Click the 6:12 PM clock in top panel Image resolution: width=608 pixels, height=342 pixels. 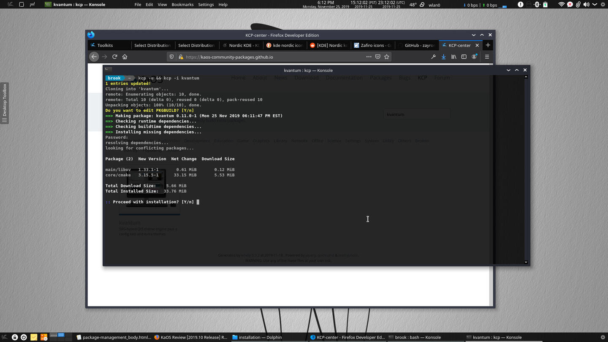(x=326, y=3)
